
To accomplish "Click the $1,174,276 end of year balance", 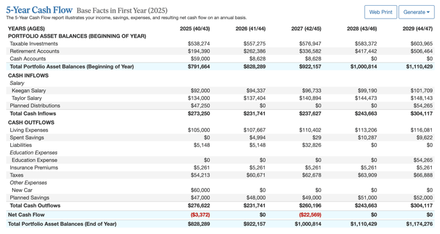I will click(x=420, y=224).
